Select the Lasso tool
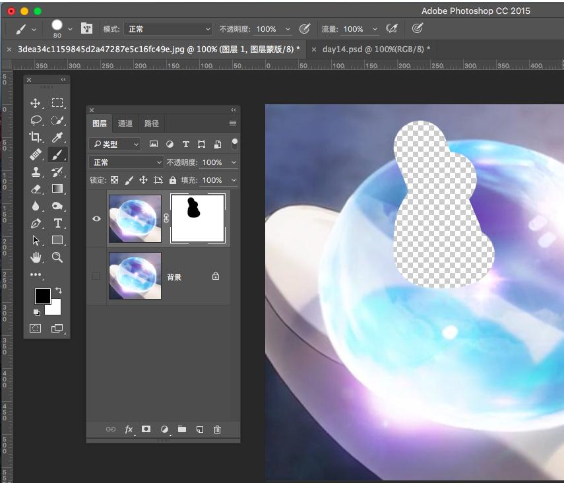Screen dimensions: 564x483 coord(36,120)
